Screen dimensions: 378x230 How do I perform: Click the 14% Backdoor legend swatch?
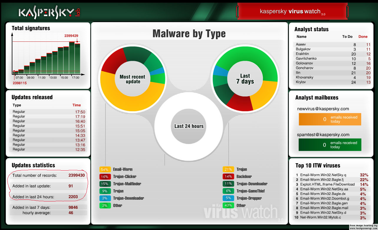click(x=228, y=177)
